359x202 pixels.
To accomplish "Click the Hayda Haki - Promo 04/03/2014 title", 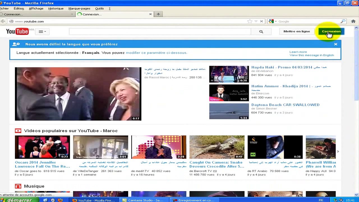I will [289, 67].
